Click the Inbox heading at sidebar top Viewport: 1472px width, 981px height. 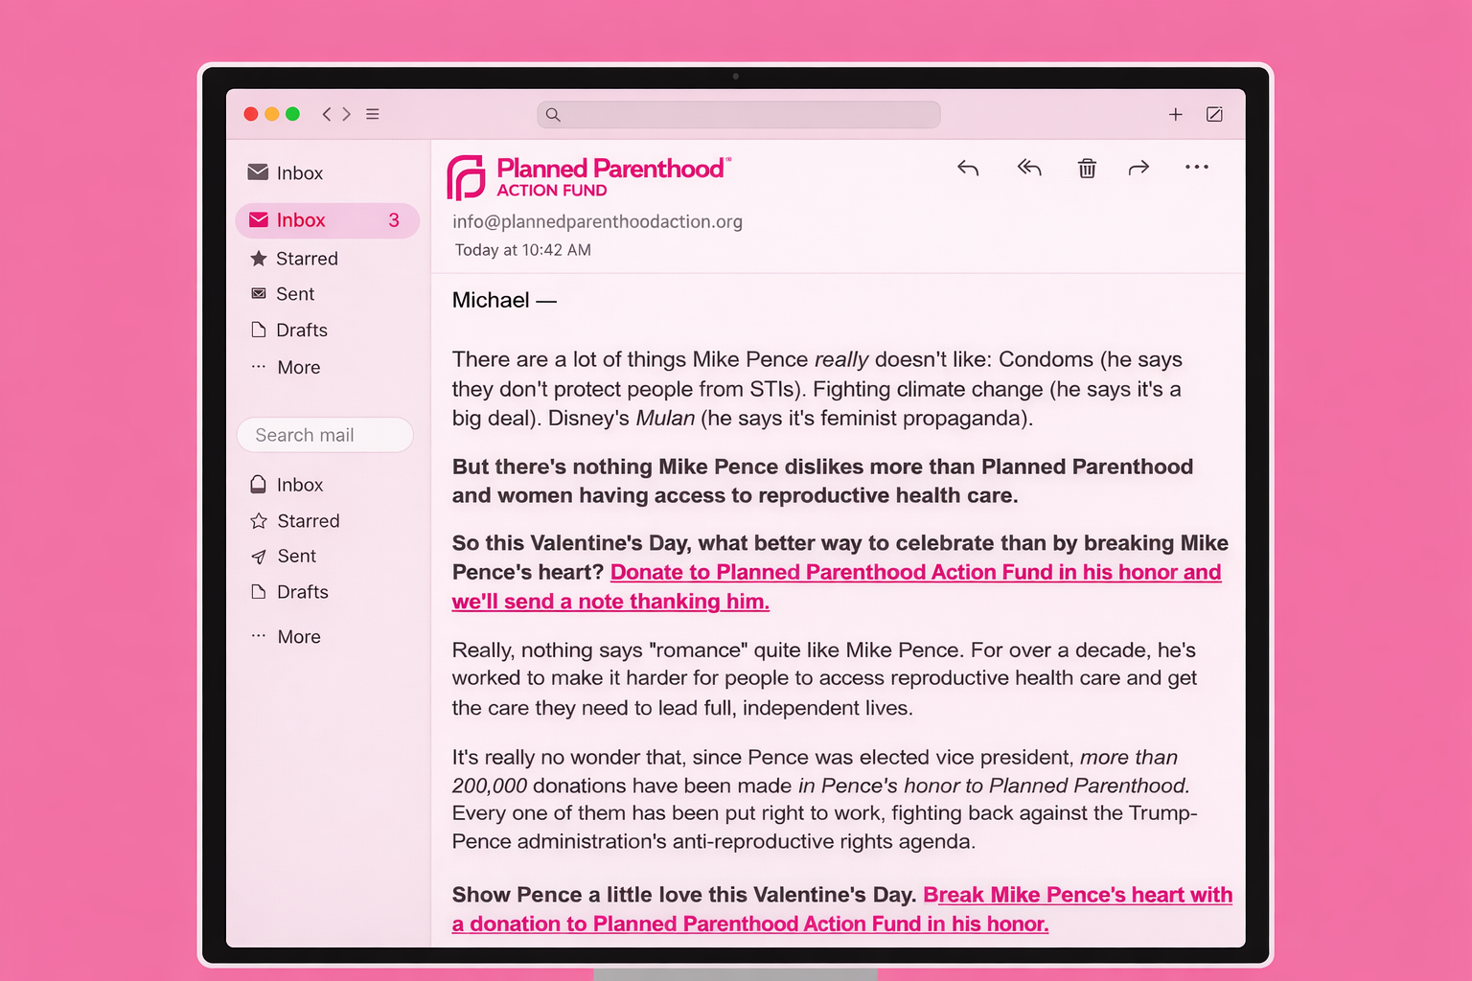tap(300, 173)
